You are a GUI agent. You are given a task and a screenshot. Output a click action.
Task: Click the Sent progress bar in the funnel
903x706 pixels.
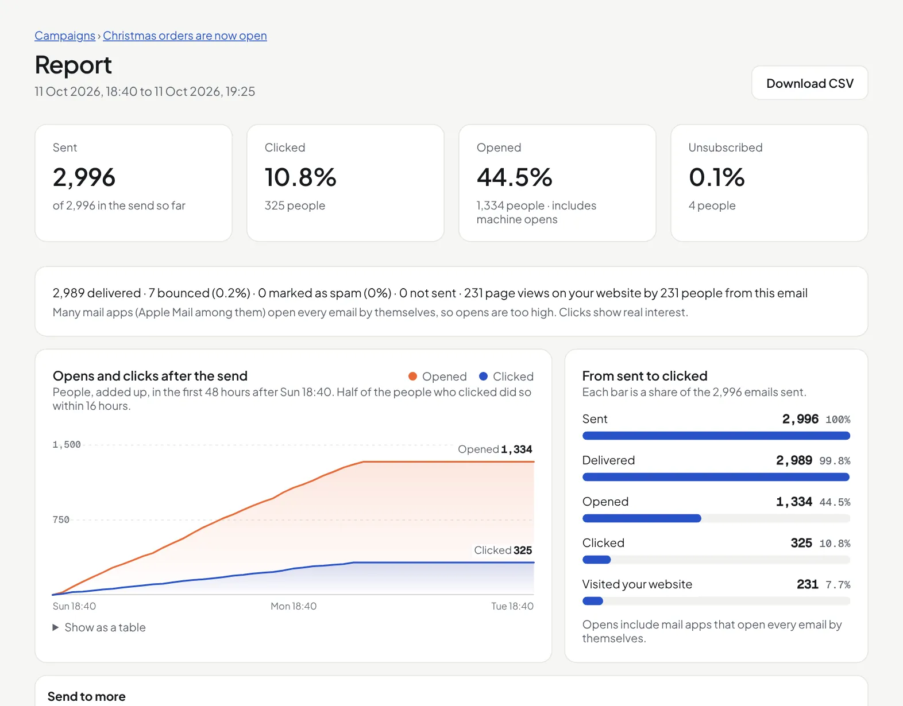coord(716,436)
